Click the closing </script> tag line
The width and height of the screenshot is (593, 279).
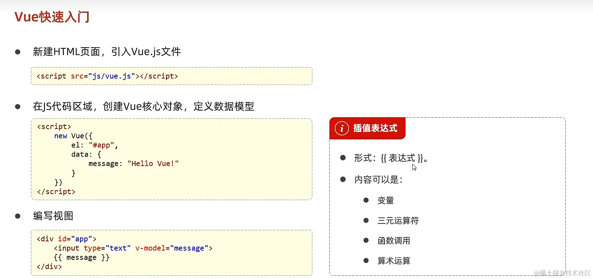click(x=56, y=192)
